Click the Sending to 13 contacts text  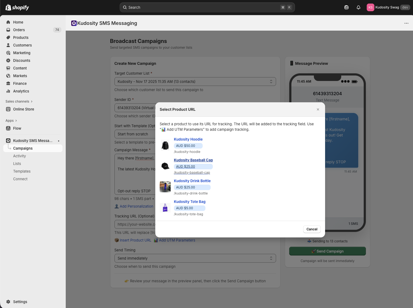330,241
